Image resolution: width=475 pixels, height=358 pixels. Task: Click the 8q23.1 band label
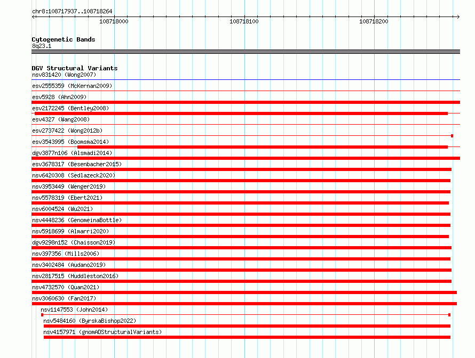[x=42, y=46]
